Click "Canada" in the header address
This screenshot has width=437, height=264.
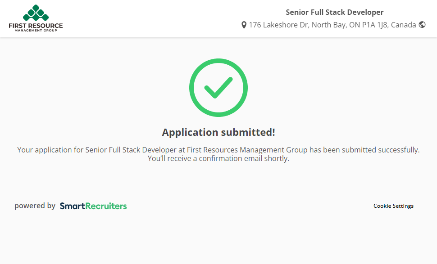[x=403, y=25]
